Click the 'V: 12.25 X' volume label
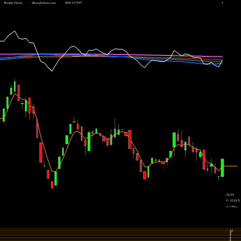 pos(233,201)
